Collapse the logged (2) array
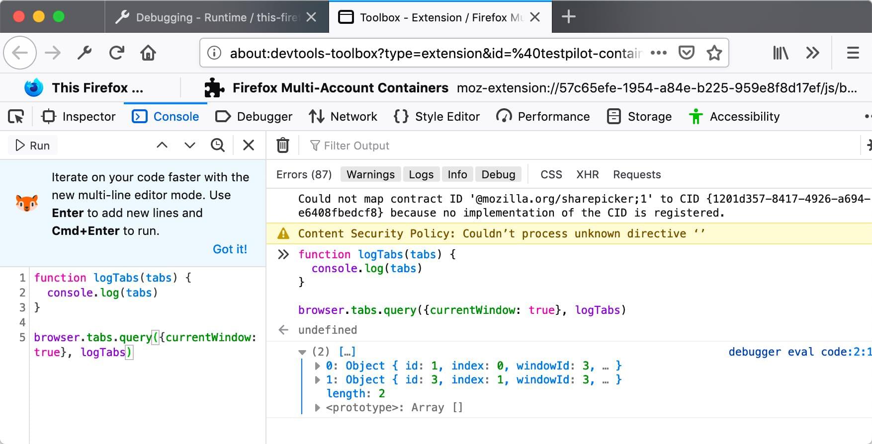This screenshot has height=444, width=872. coord(302,352)
